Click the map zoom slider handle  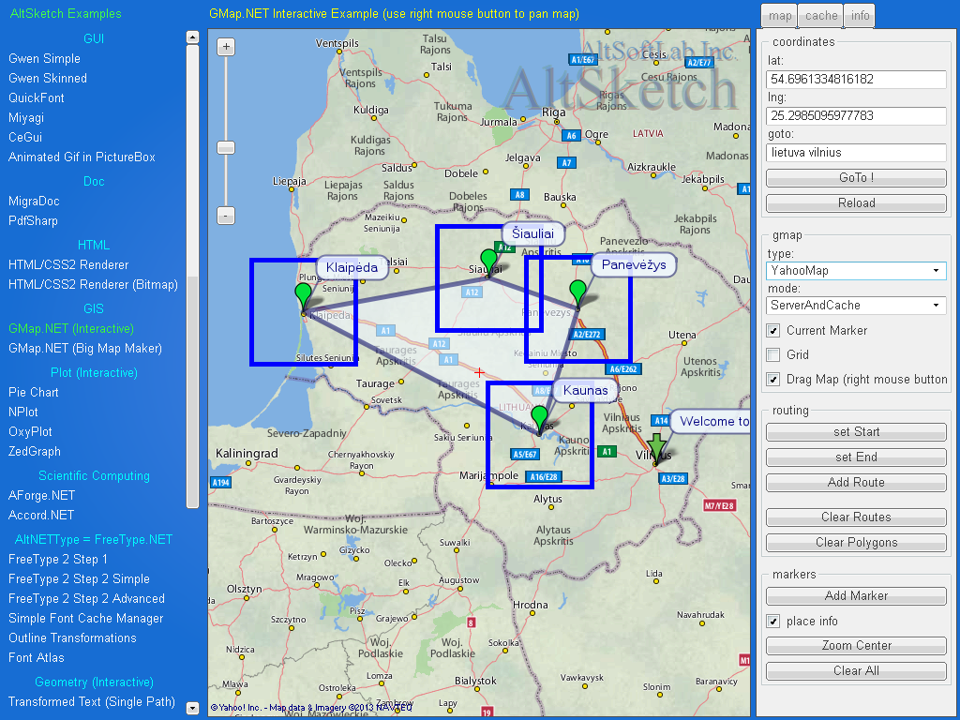226,147
